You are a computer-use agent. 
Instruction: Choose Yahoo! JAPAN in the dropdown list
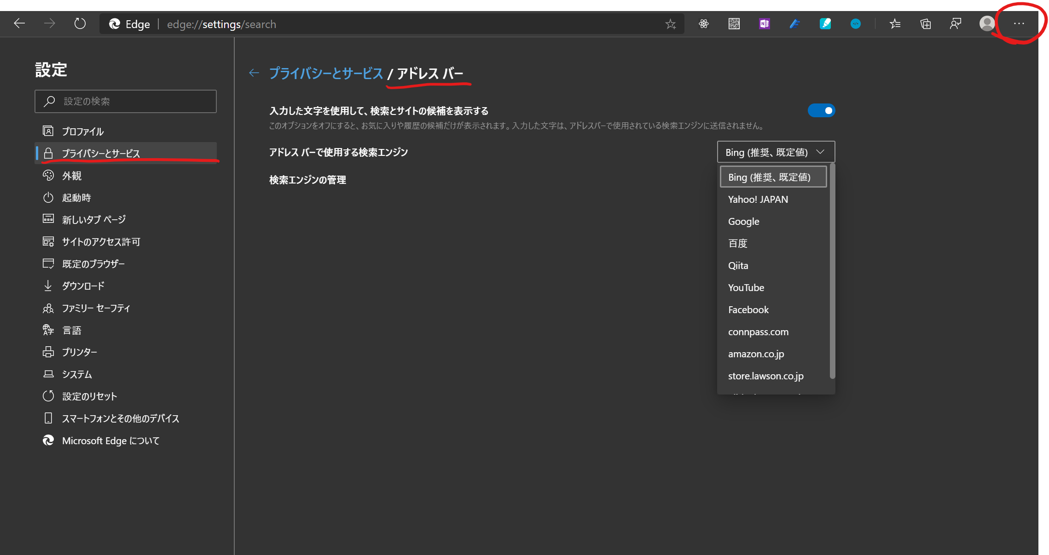coord(758,200)
